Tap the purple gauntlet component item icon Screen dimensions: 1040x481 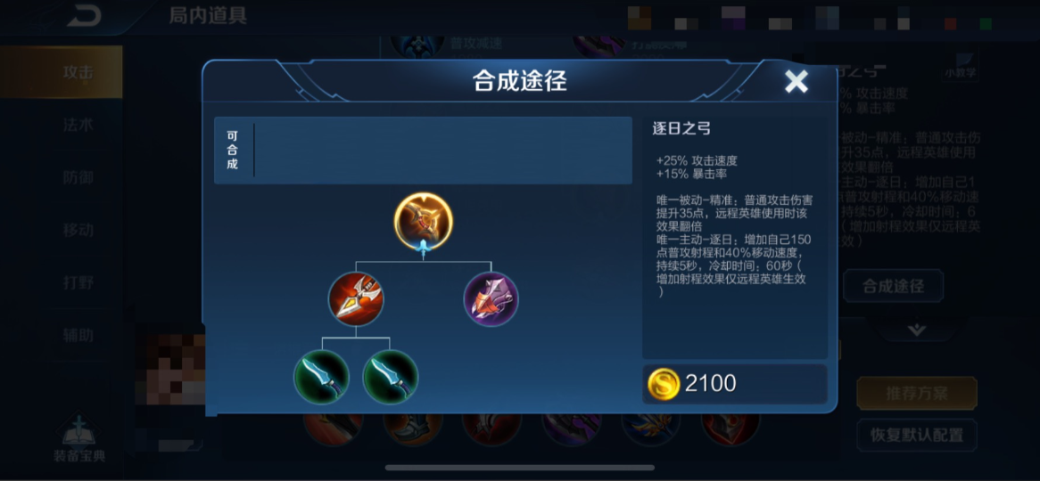pos(491,299)
